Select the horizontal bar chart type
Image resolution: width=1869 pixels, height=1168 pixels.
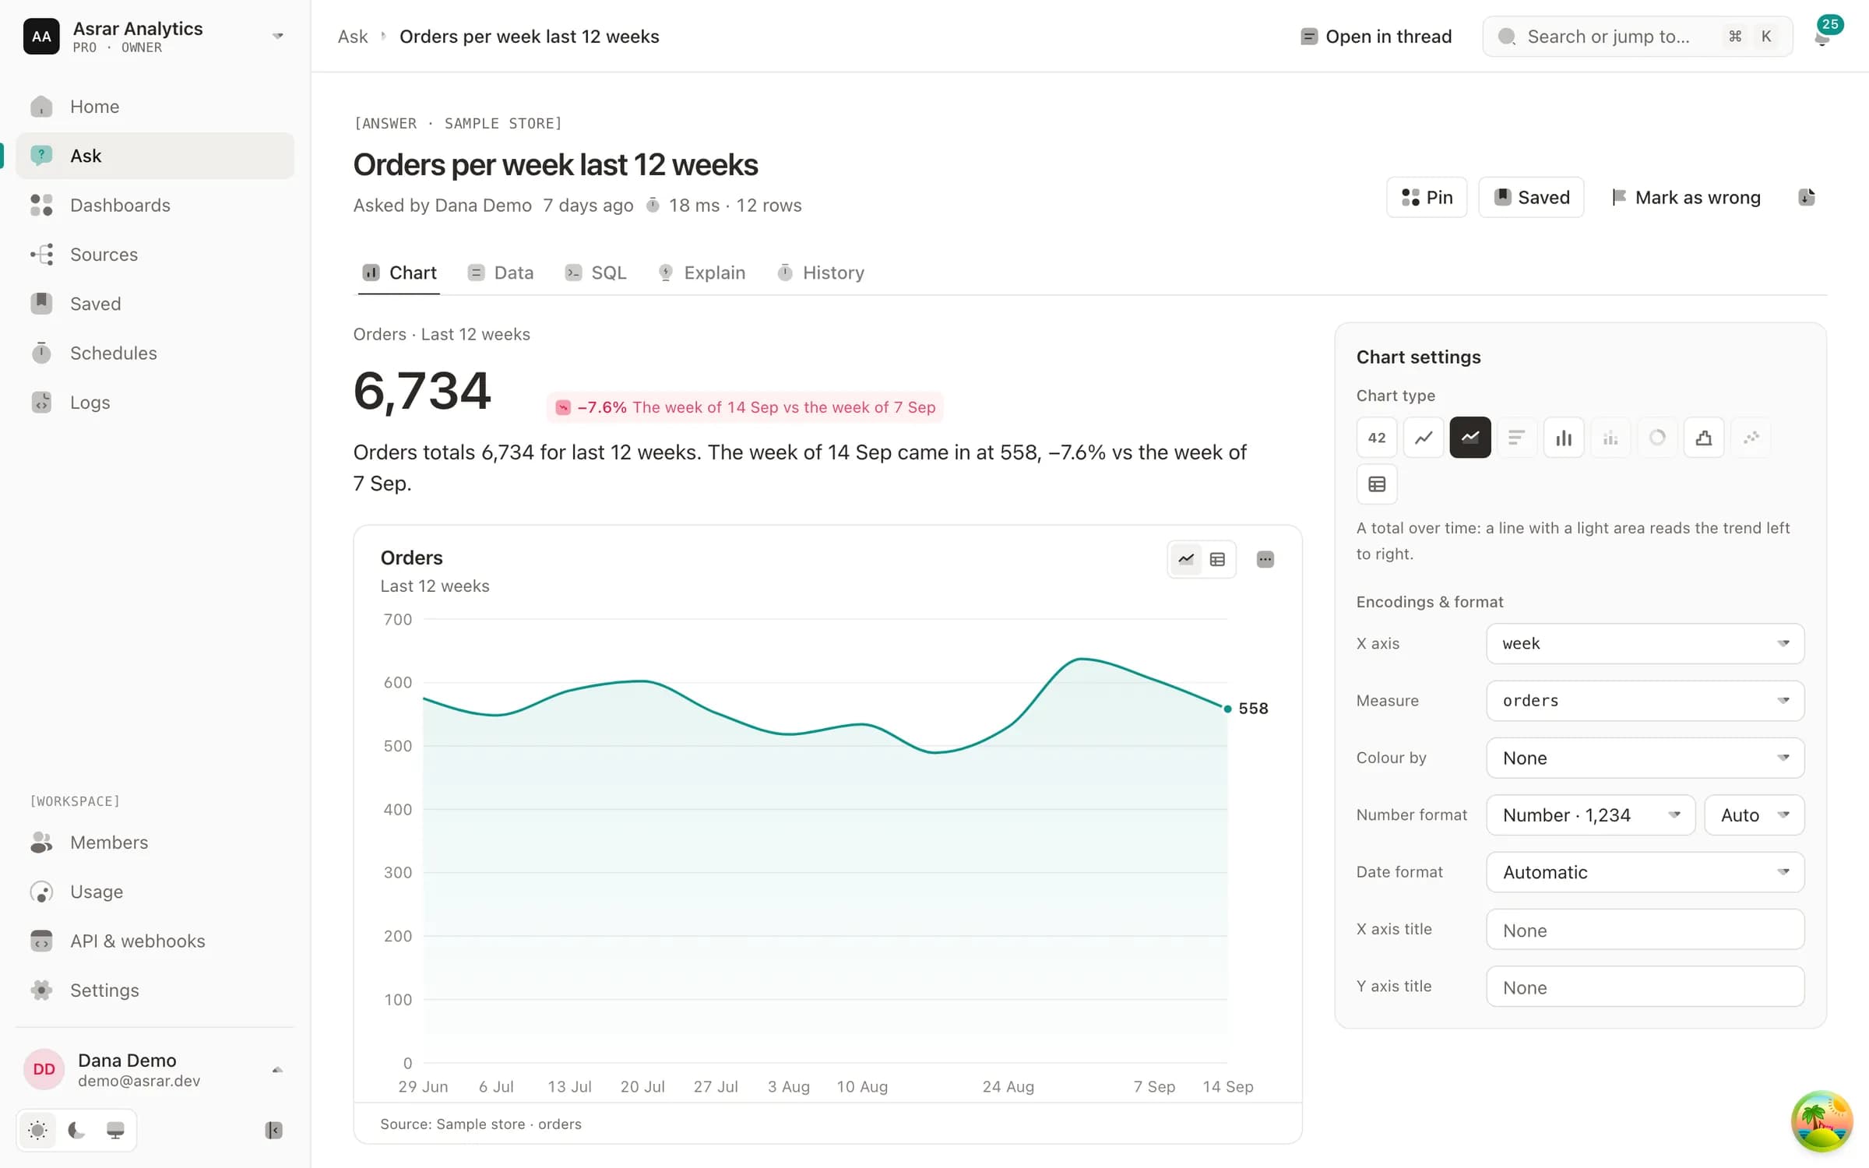pos(1516,438)
